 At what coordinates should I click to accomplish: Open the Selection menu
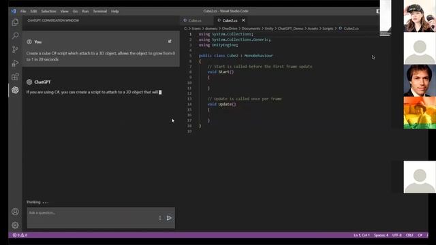coord(48,12)
